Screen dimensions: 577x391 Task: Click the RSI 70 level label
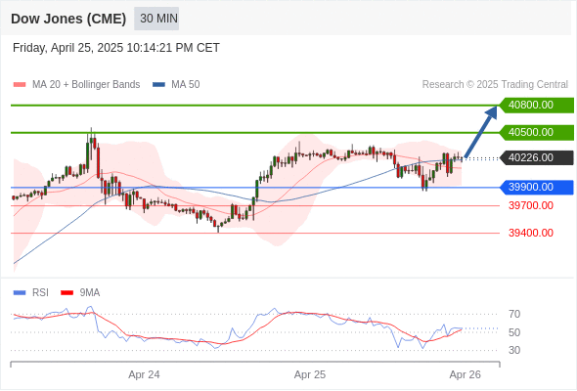pos(514,314)
